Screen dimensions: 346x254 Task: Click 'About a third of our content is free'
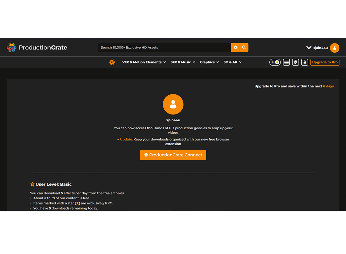pyautogui.click(x=61, y=198)
